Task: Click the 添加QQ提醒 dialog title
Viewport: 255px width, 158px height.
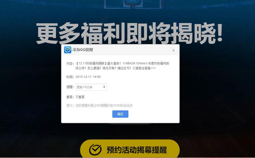Action: [83, 50]
